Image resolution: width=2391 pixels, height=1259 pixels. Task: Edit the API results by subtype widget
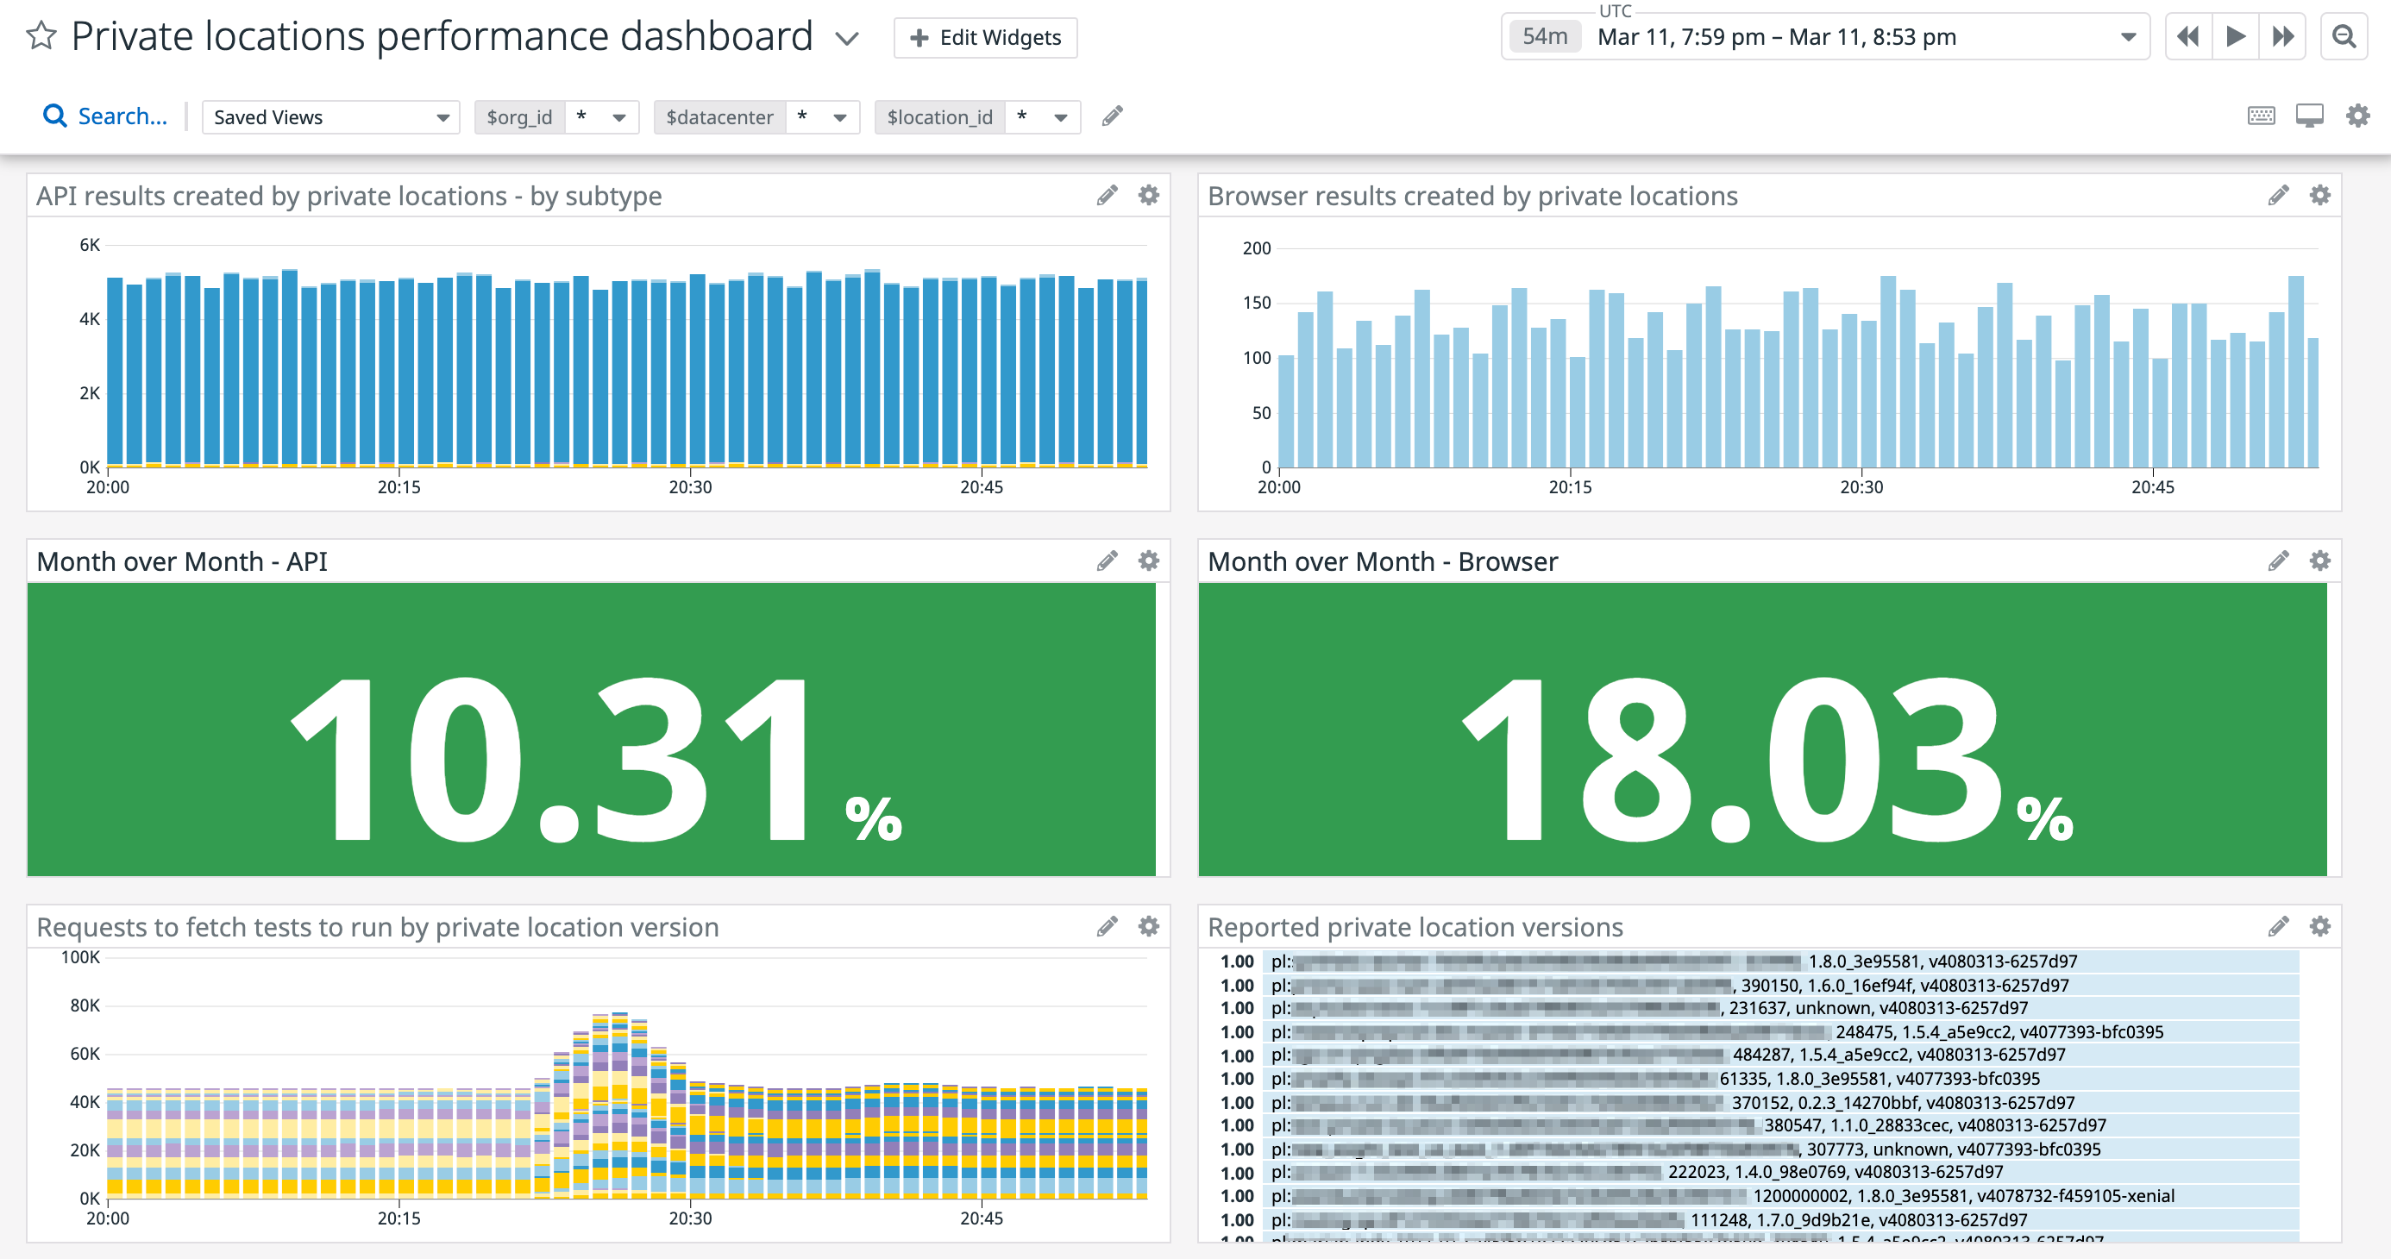coord(1106,196)
